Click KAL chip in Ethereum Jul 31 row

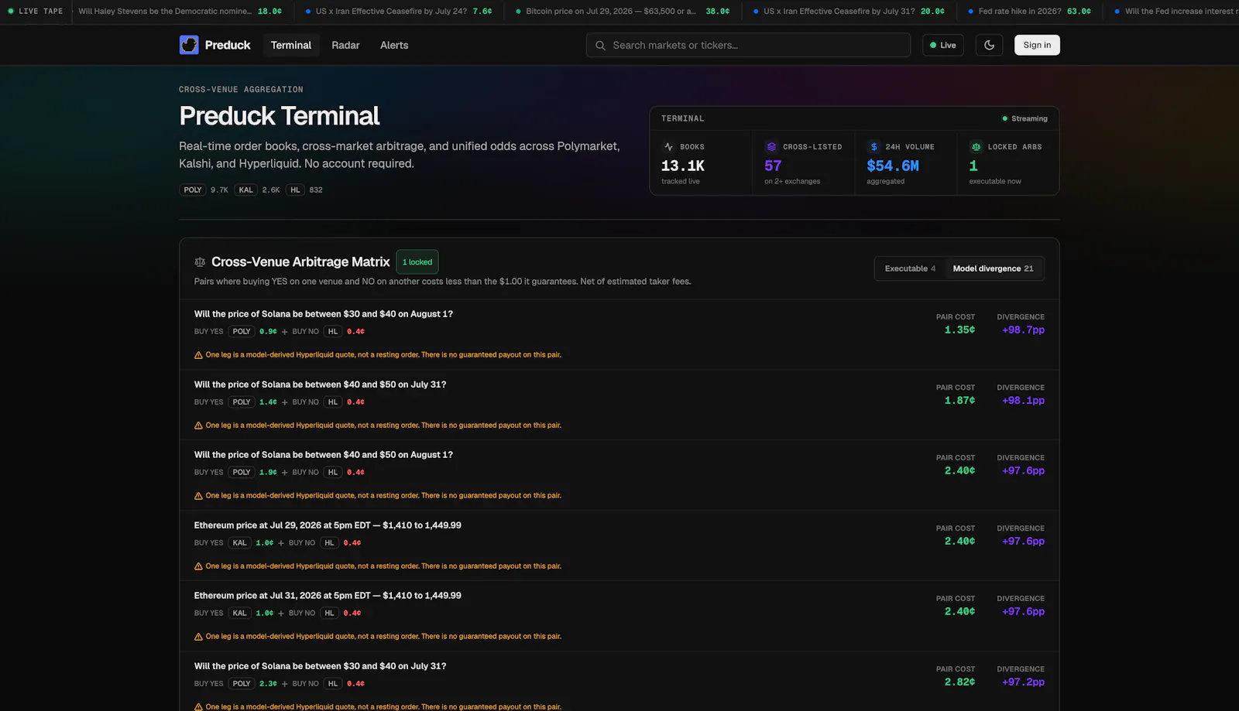pos(240,614)
